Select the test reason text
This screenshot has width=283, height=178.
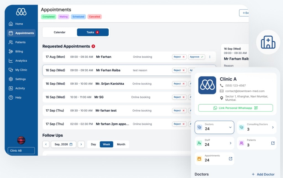click(140, 70)
